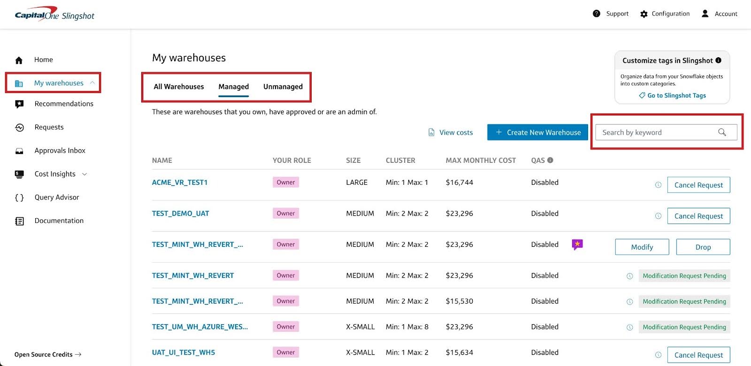Click the Requests sidebar icon
Viewport: 751px width, 366px height.
click(x=19, y=128)
